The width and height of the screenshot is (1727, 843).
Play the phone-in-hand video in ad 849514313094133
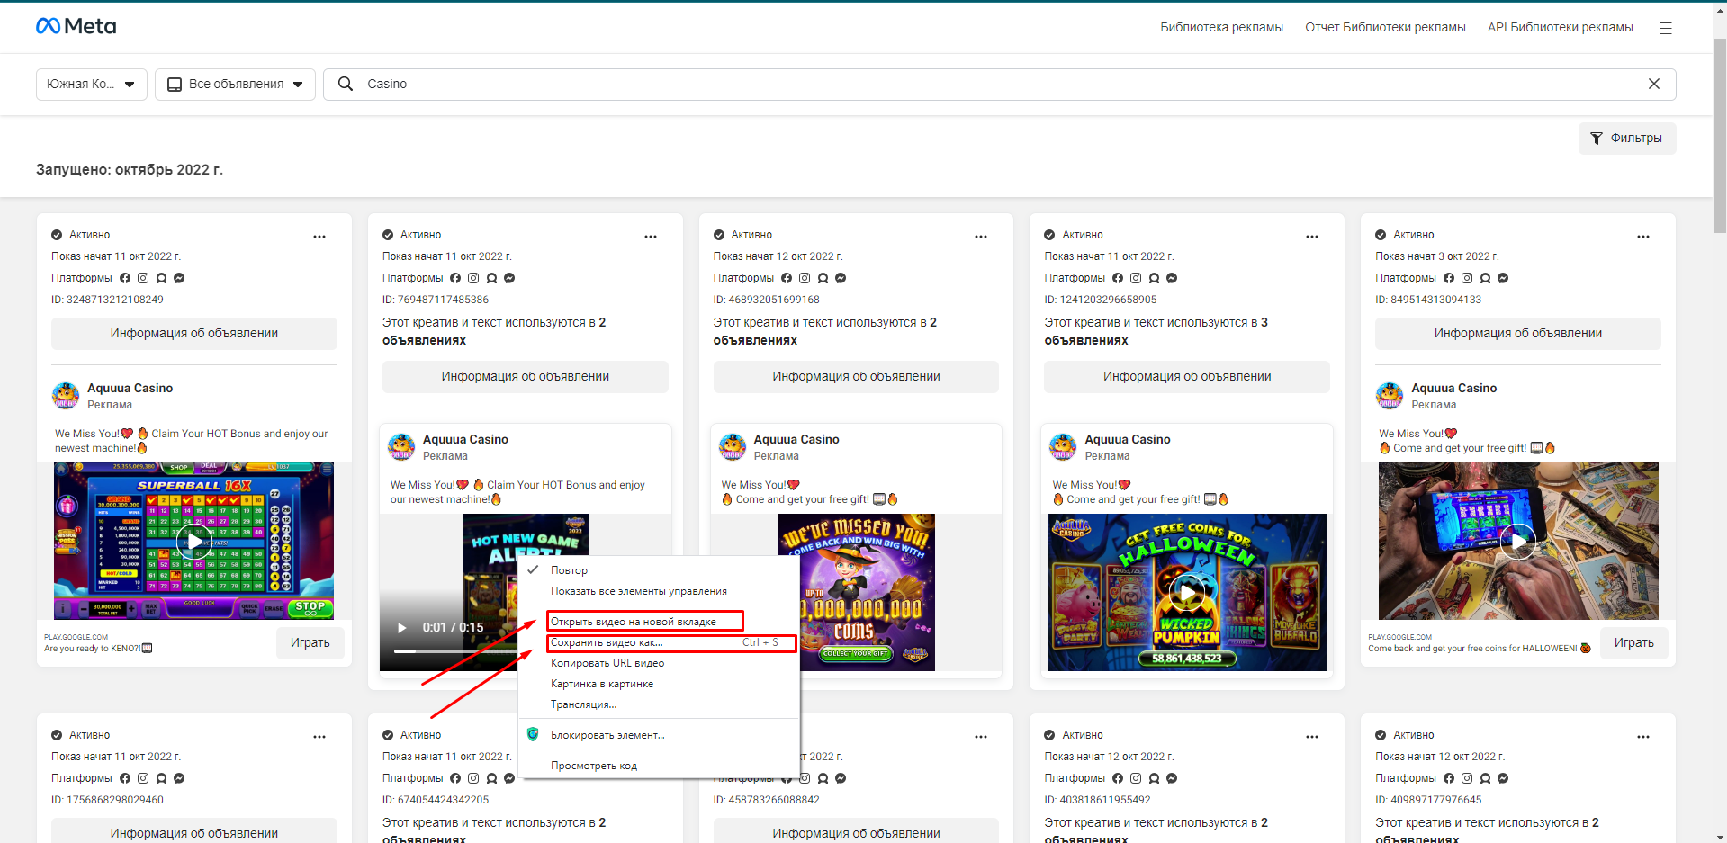click(x=1518, y=541)
